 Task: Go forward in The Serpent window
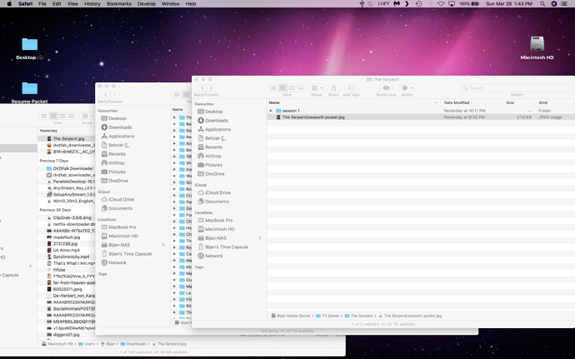[211, 87]
